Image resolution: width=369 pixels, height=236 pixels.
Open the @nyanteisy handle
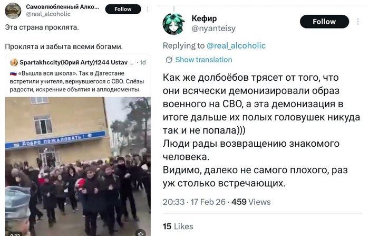213,29
